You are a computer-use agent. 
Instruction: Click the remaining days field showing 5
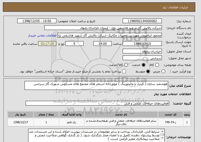74,44
